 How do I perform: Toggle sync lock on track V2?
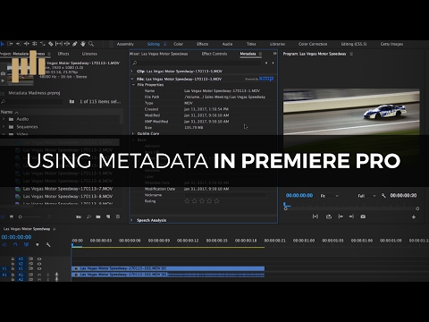(30, 264)
